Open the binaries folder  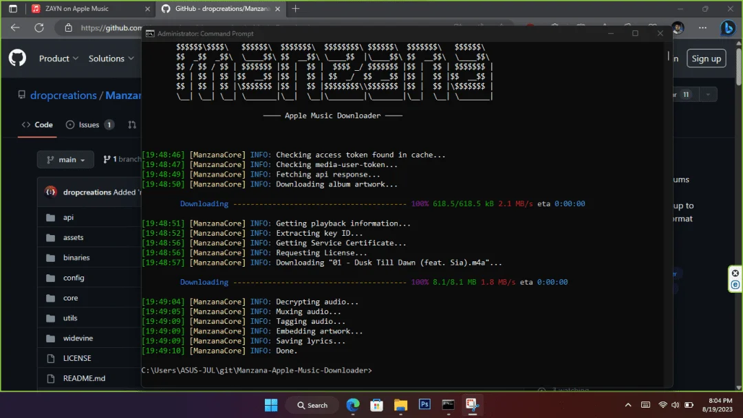(76, 258)
